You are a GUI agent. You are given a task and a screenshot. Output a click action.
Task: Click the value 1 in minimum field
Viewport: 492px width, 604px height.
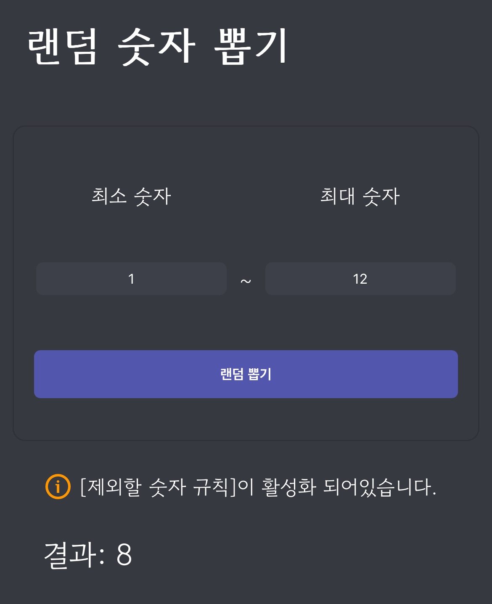[131, 279]
